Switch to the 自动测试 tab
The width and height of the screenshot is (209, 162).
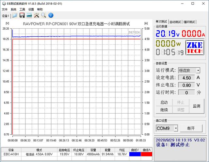click(175, 22)
